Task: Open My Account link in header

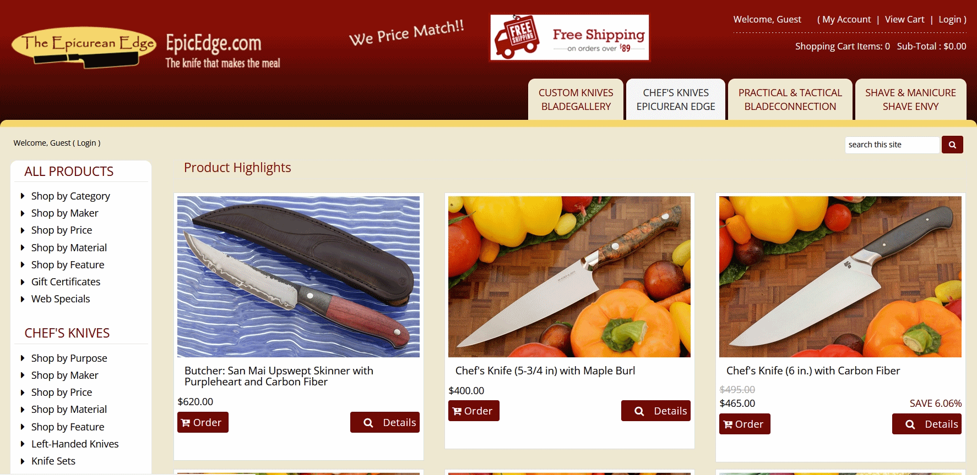Action: click(846, 19)
